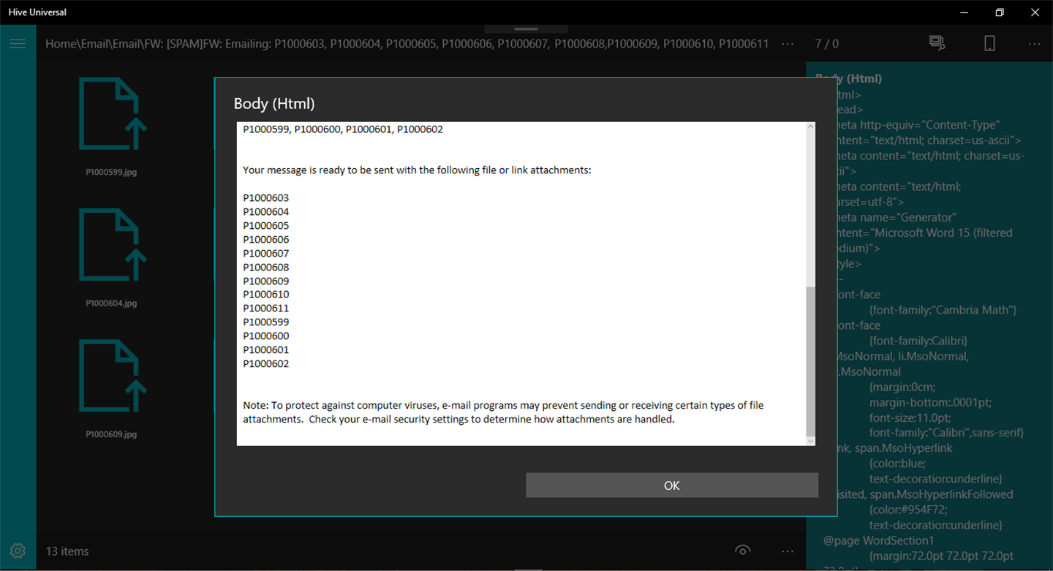Click the 13 items status text
1053x571 pixels.
click(67, 551)
